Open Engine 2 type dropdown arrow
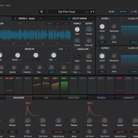Screen dimensions: 138x138 tap(40, 18)
